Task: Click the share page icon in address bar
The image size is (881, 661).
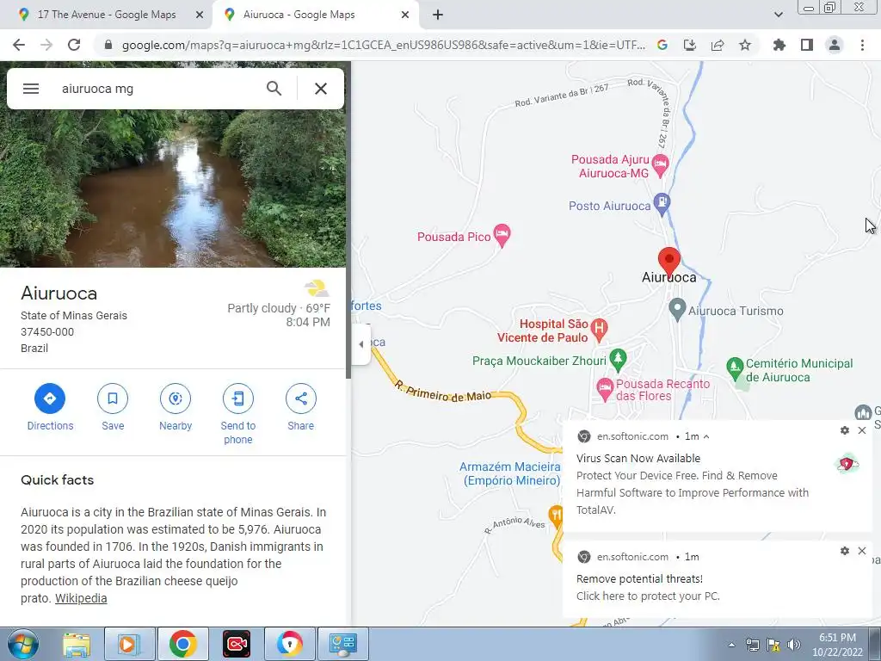Action: coord(718,45)
